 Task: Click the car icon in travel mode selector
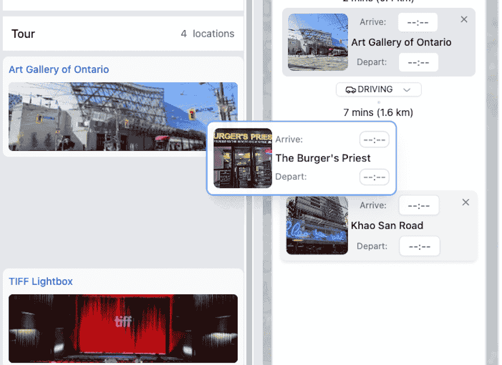[351, 90]
